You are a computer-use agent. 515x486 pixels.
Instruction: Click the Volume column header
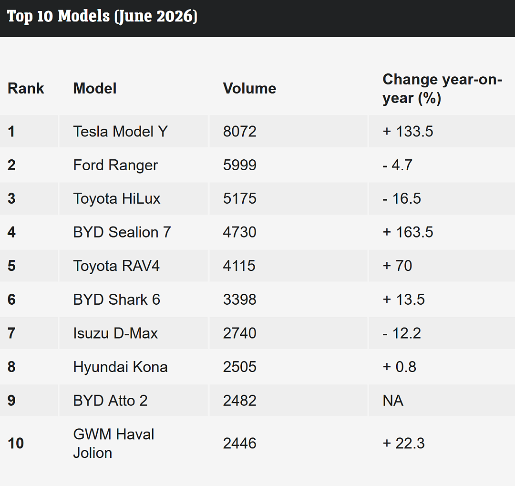249,88
